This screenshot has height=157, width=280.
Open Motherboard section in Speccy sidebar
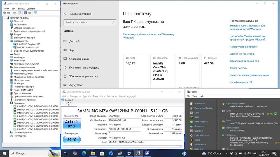coord(201,122)
